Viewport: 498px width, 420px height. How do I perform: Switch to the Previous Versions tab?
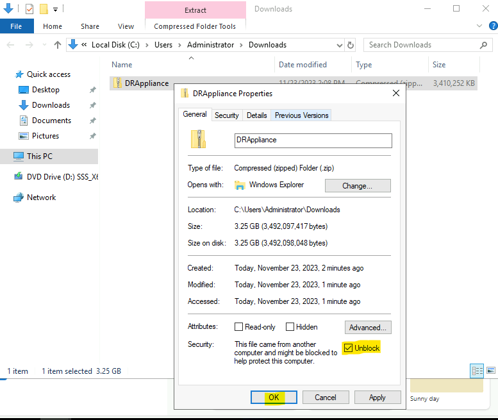(x=301, y=115)
